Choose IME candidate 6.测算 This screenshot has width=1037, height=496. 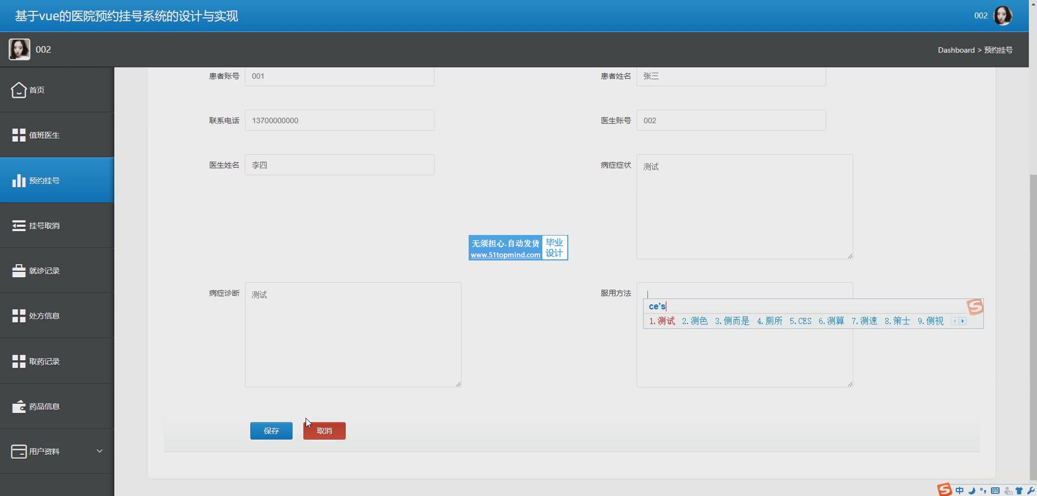[831, 321]
